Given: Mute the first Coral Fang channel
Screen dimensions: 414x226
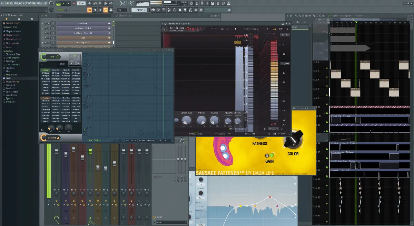Looking at the screenshot, I should click(x=43, y=23).
